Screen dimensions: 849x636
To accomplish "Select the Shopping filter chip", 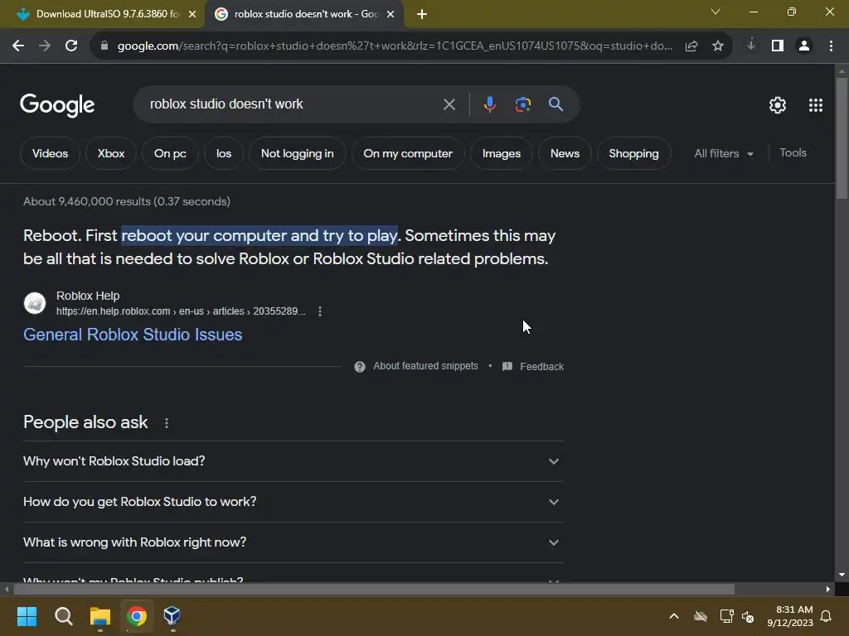I will [633, 153].
